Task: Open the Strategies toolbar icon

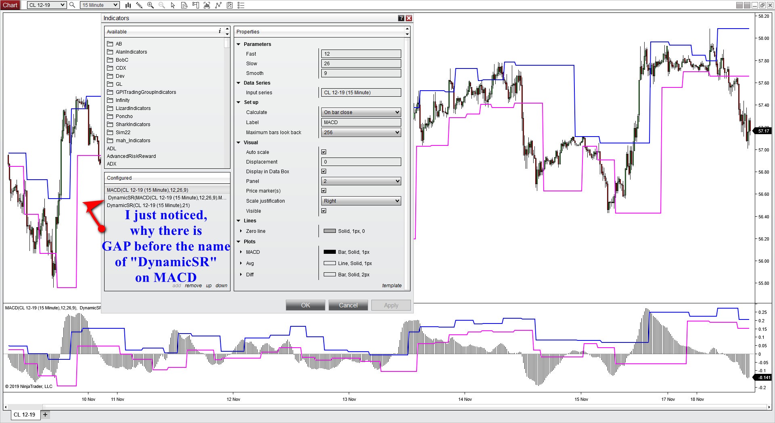Action: coord(230,5)
